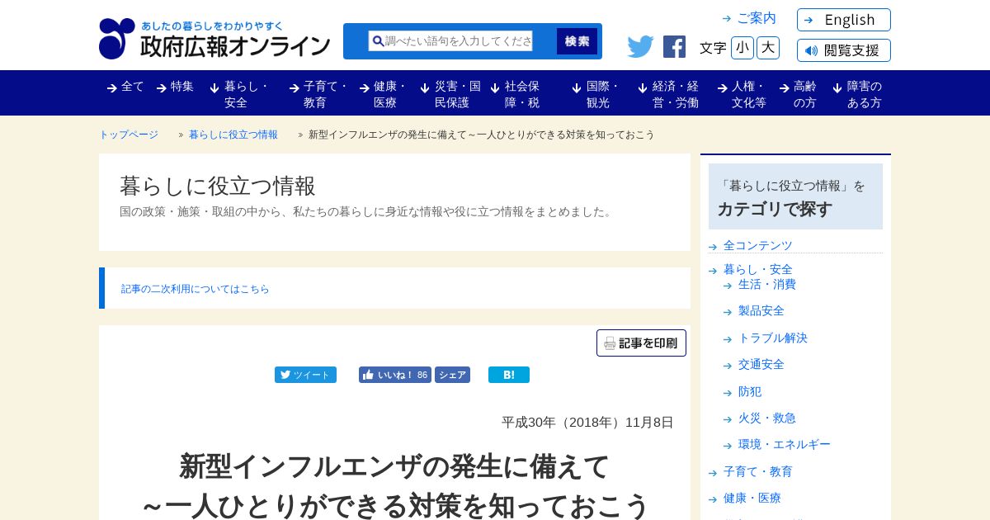Viewport: 990px width, 520px height.
Task: Open the ご案内 link
Action: [x=749, y=18]
